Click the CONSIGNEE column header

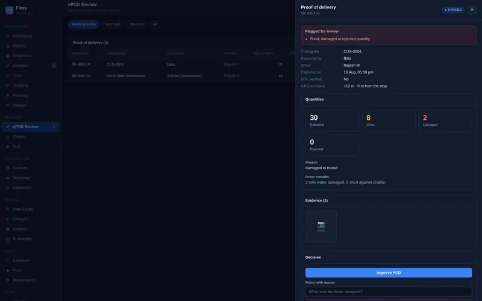(116, 54)
